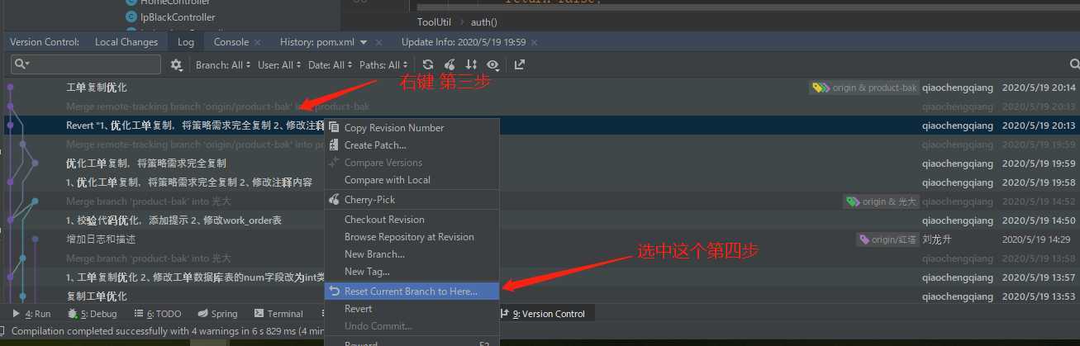
Task: Open the Run tool window
Action: pos(32,314)
